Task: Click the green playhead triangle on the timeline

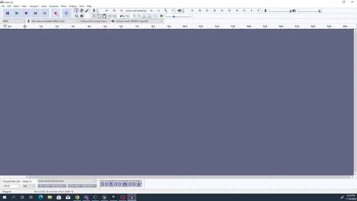Action: pyautogui.click(x=5, y=26)
